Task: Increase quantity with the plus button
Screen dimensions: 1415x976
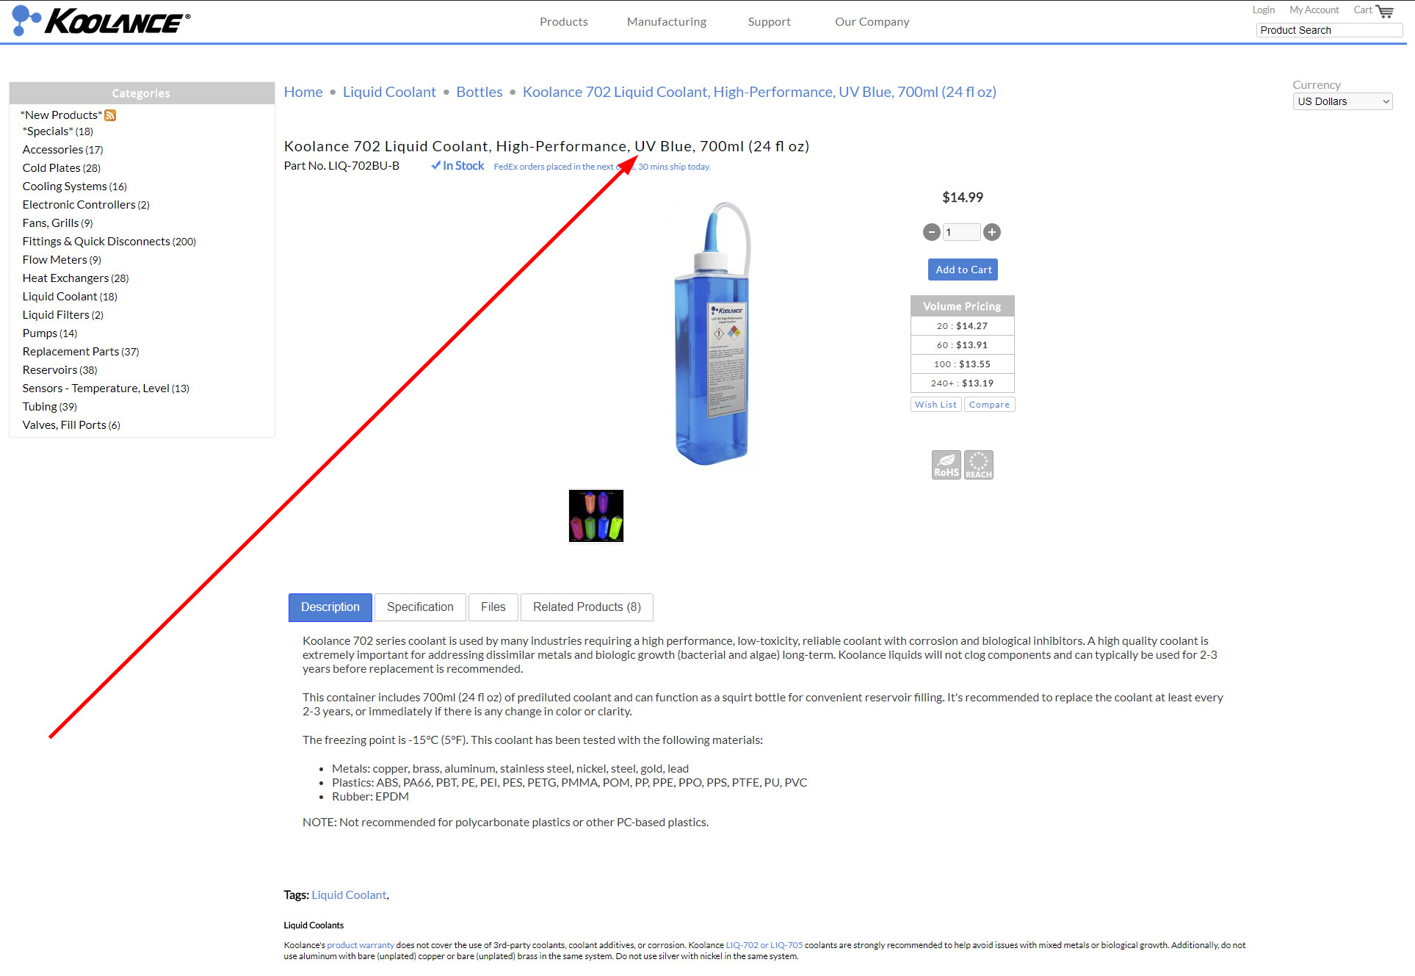Action: pyautogui.click(x=991, y=232)
